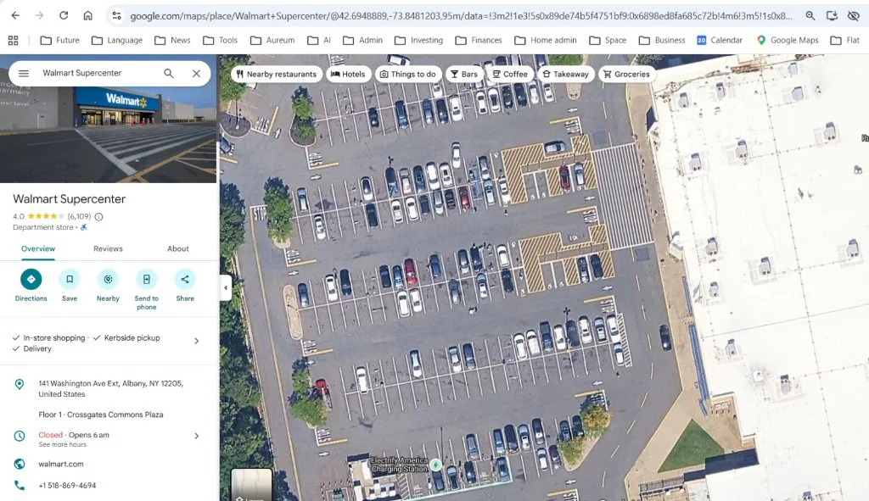Click Floor 1 · Crossgates Commons Plaza
Screen dimensions: 869x501
click(101, 415)
